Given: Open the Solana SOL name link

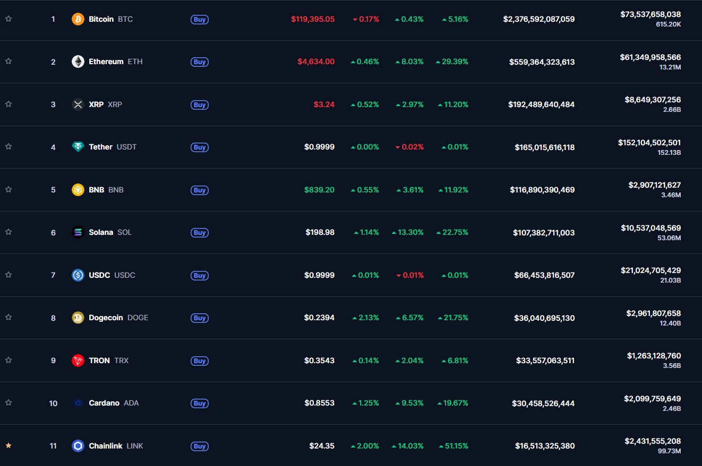Looking at the screenshot, I should coord(110,232).
